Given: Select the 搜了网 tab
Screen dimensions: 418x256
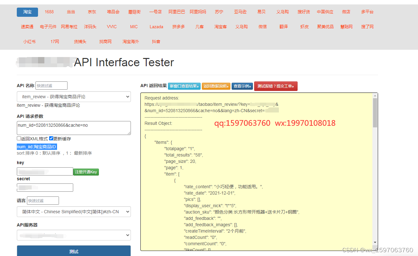Looking at the screenshot, I should click(x=368, y=27).
